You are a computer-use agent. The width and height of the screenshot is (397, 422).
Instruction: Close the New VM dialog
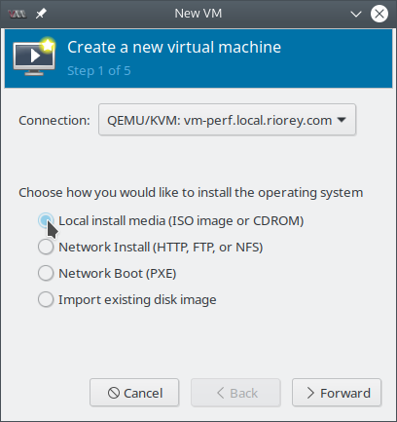click(379, 14)
